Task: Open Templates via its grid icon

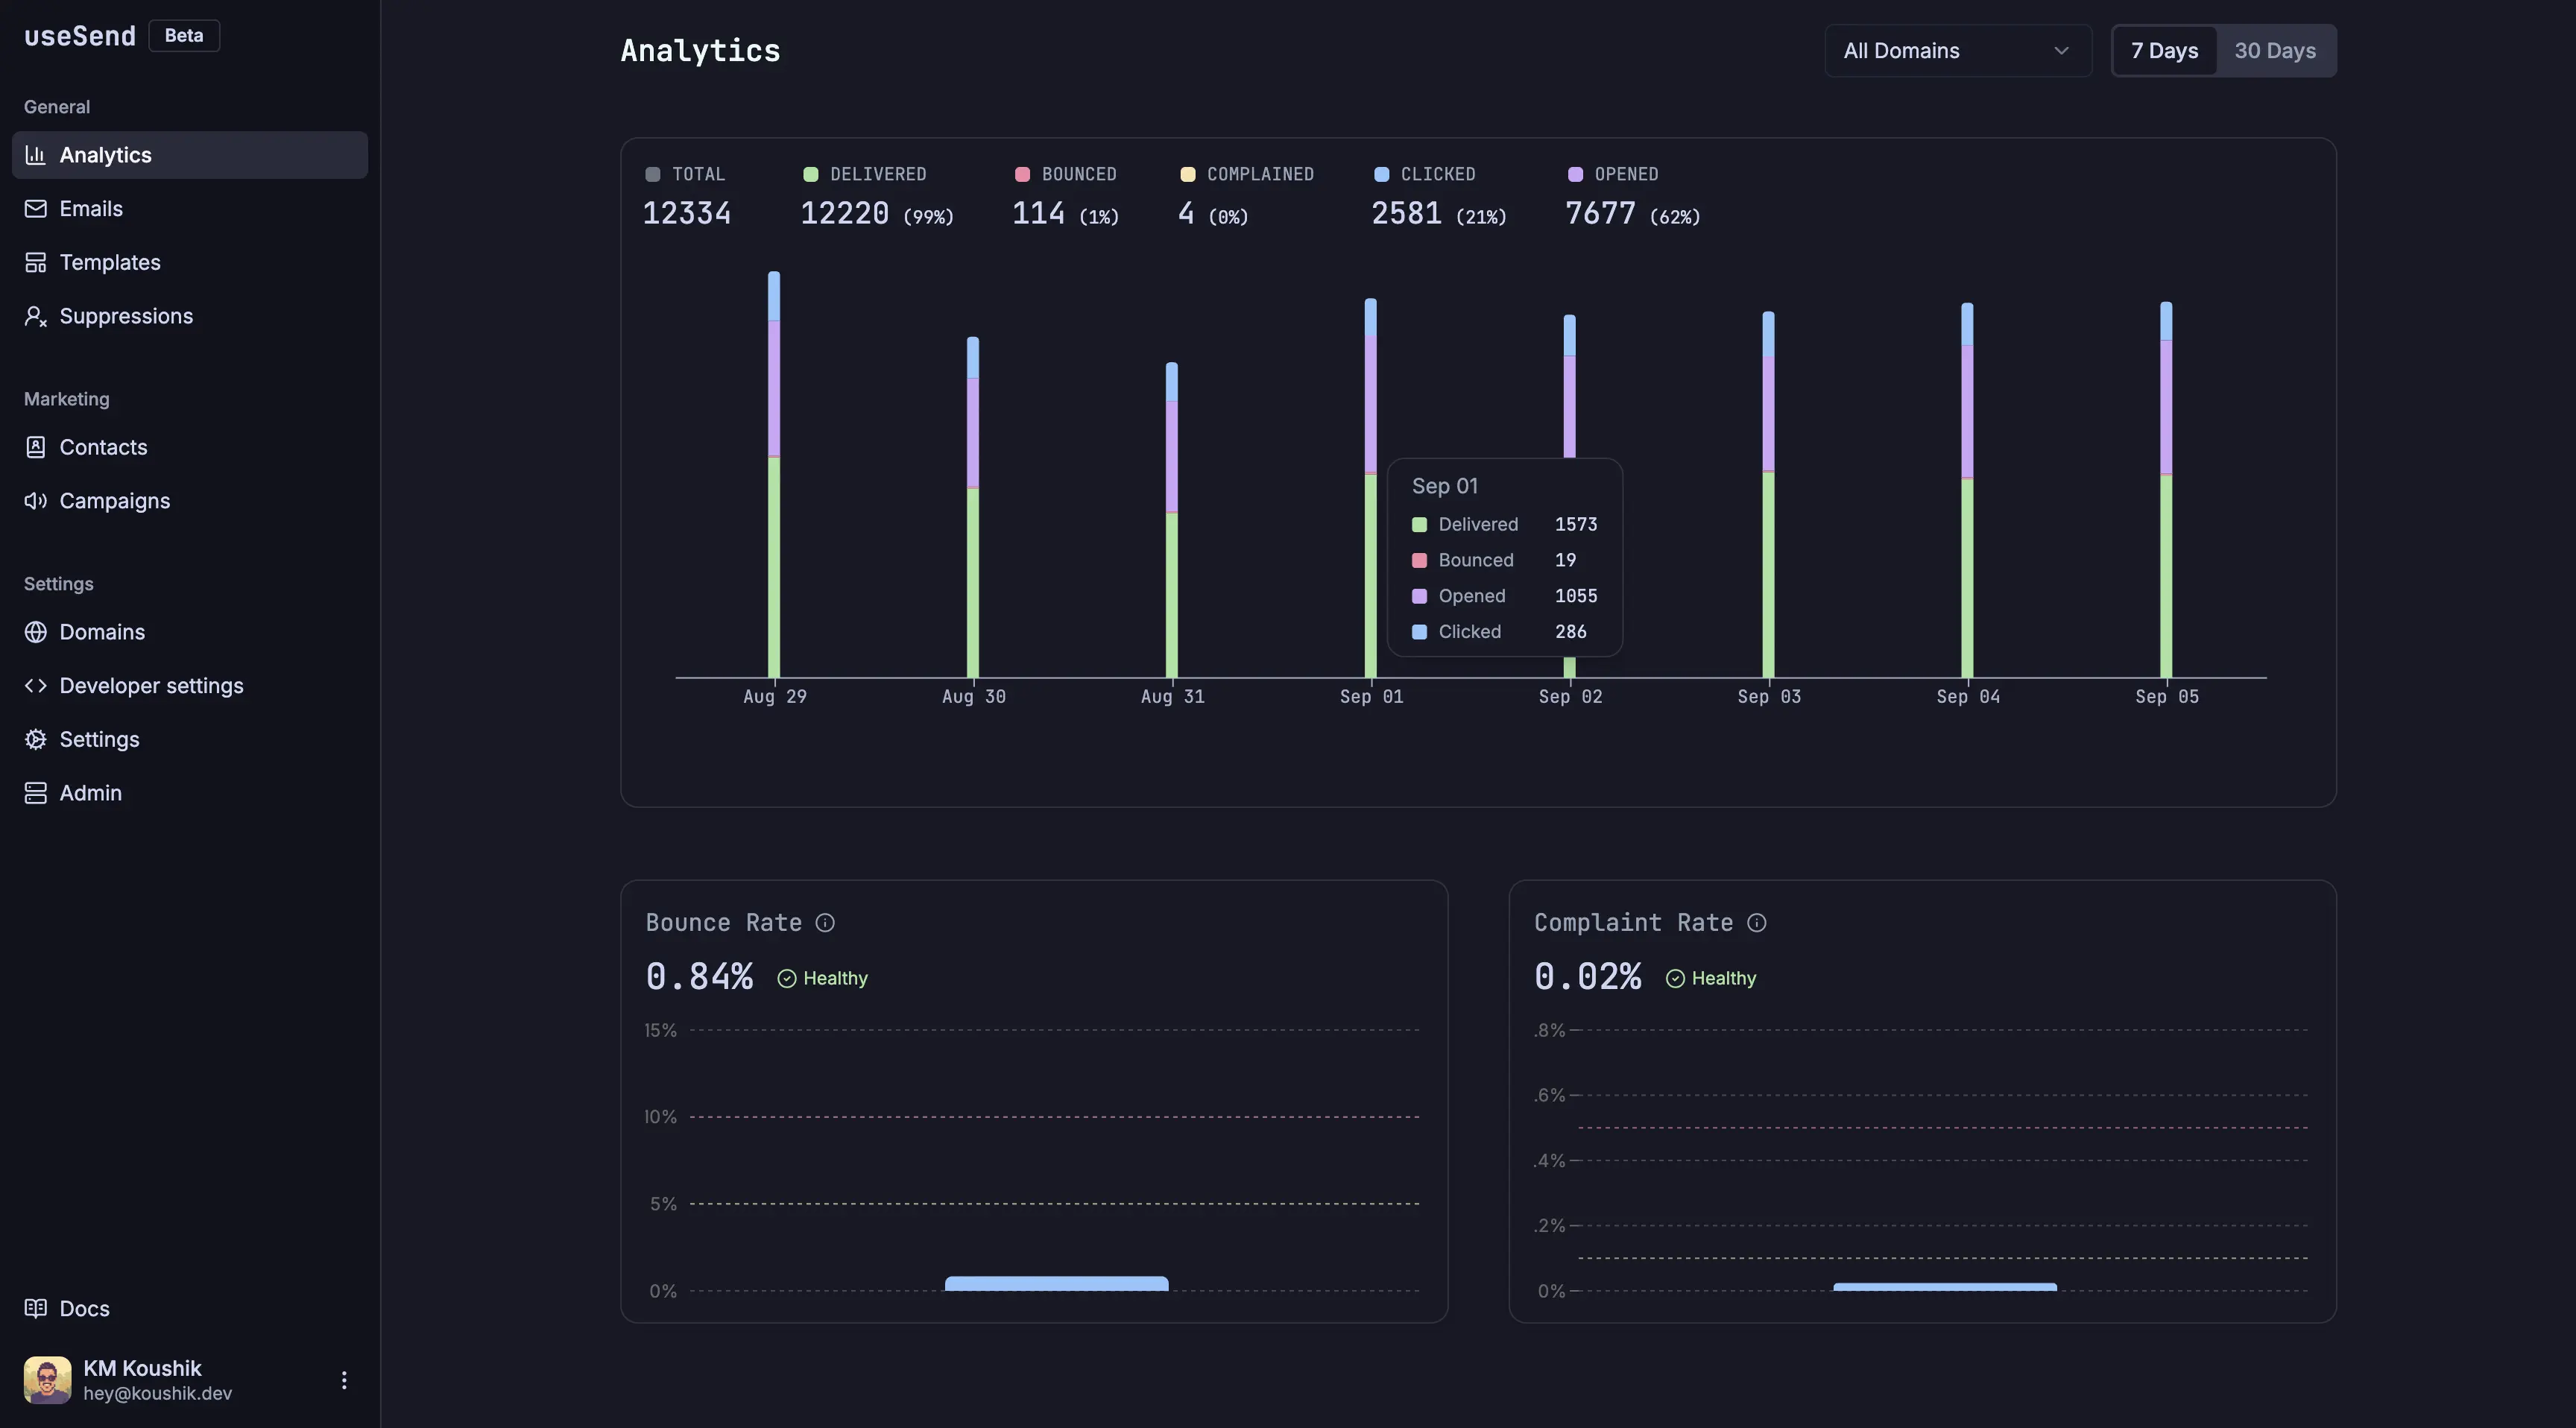Action: pyautogui.click(x=35, y=262)
